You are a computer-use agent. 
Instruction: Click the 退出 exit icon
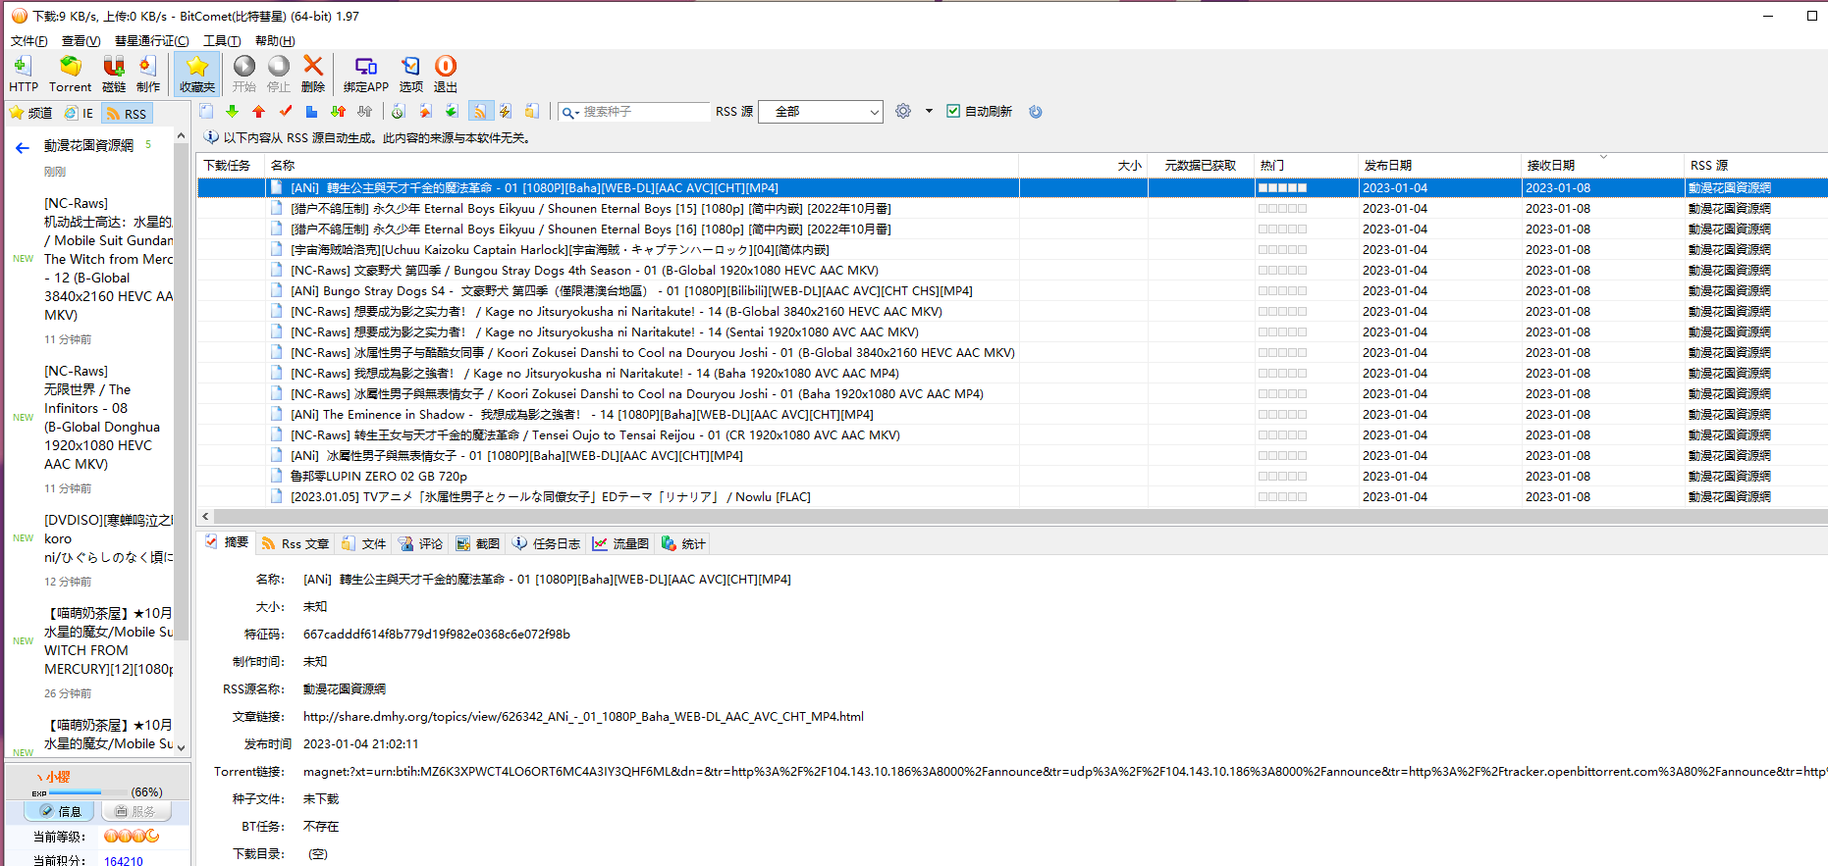(446, 75)
